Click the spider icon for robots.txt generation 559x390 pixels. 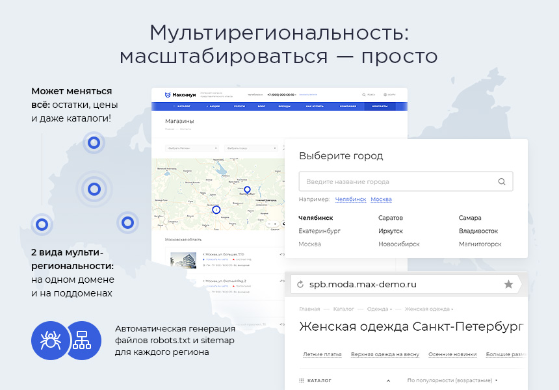49,341
